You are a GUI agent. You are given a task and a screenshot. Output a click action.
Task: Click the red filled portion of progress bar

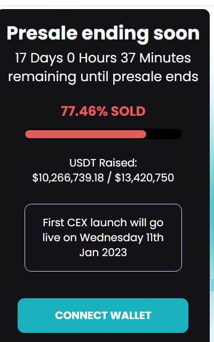tap(85, 134)
